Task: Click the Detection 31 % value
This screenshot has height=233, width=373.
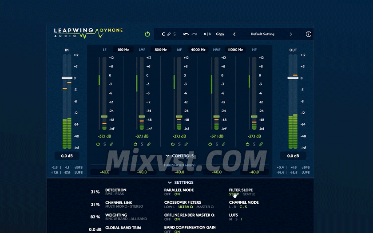Action: tap(95, 192)
